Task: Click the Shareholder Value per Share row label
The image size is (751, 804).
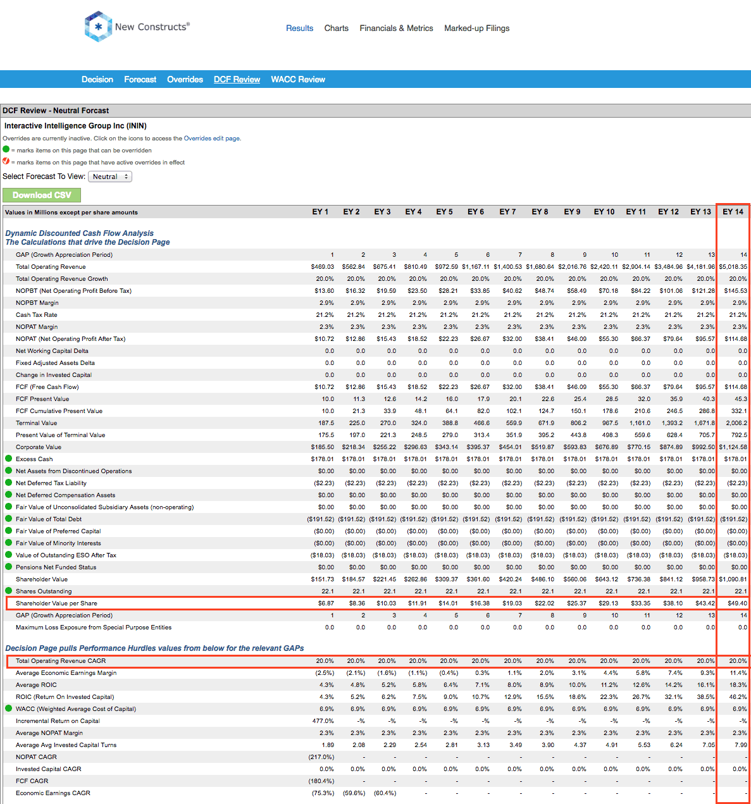Action: (x=56, y=603)
